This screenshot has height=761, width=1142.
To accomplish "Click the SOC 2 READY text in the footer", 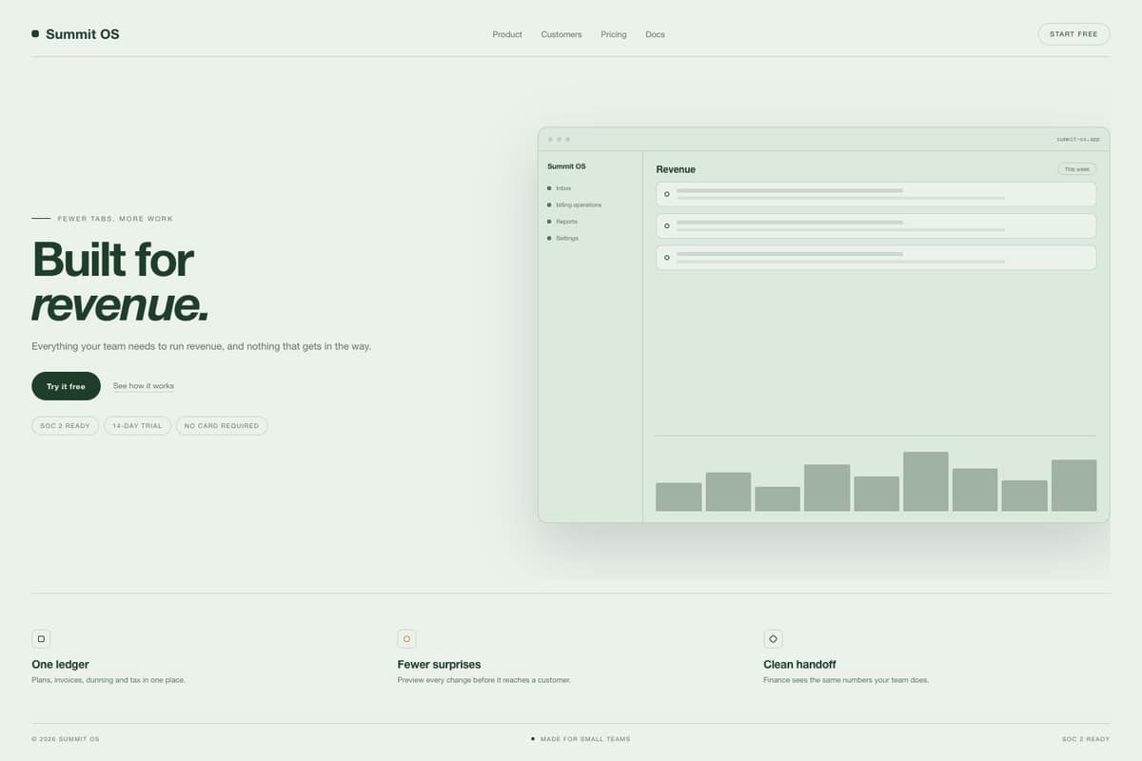I will 1086,739.
